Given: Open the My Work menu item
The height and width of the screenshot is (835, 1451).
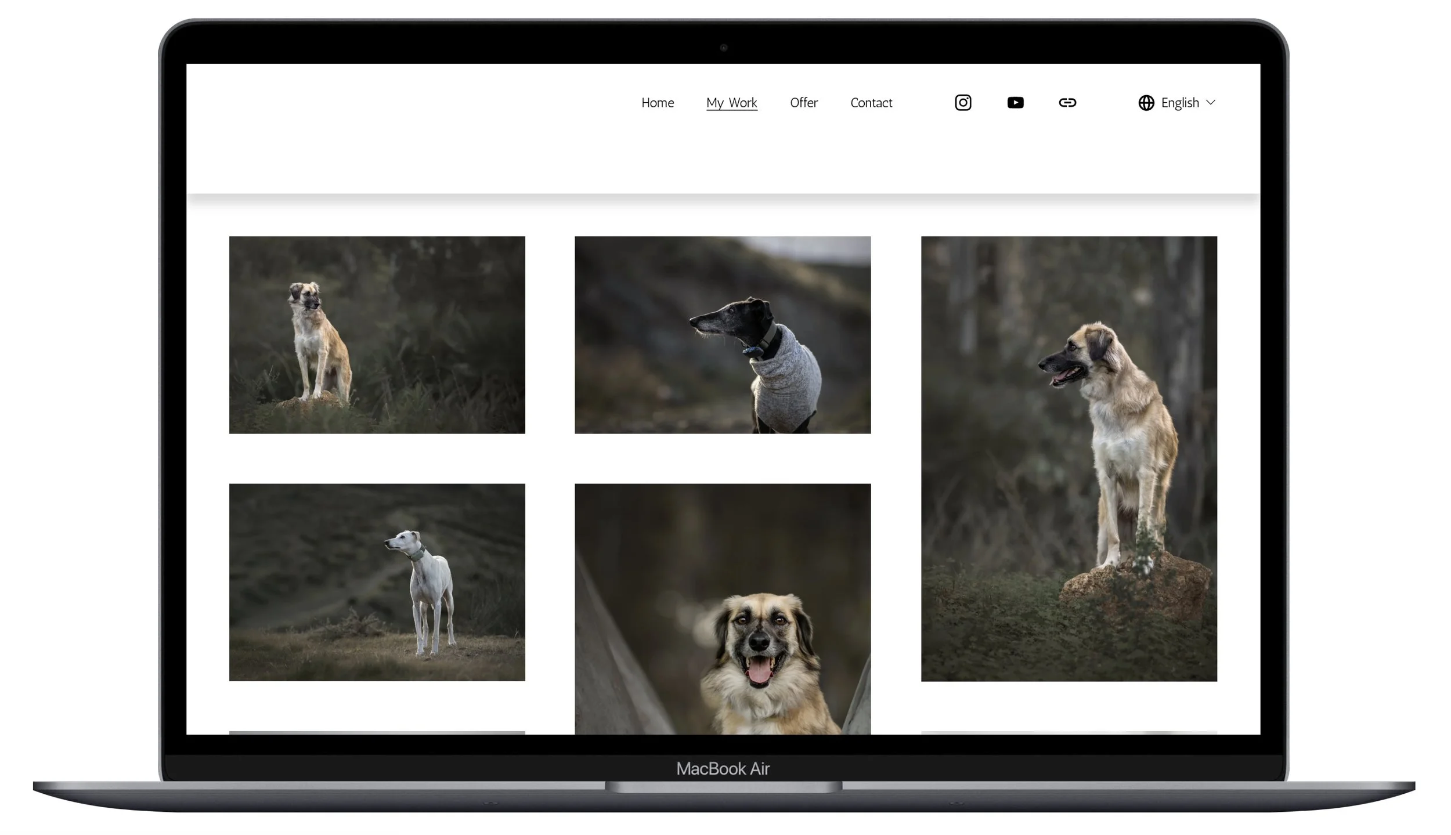Looking at the screenshot, I should 731,103.
